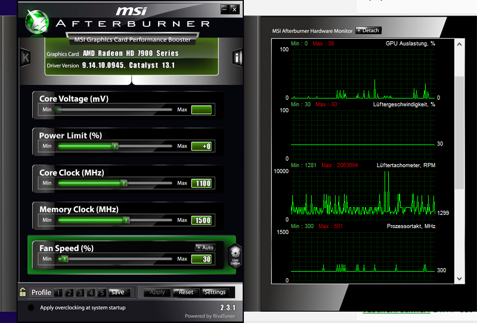
Task: Click the MSI Afterburner dragon logo
Action: tap(37, 21)
